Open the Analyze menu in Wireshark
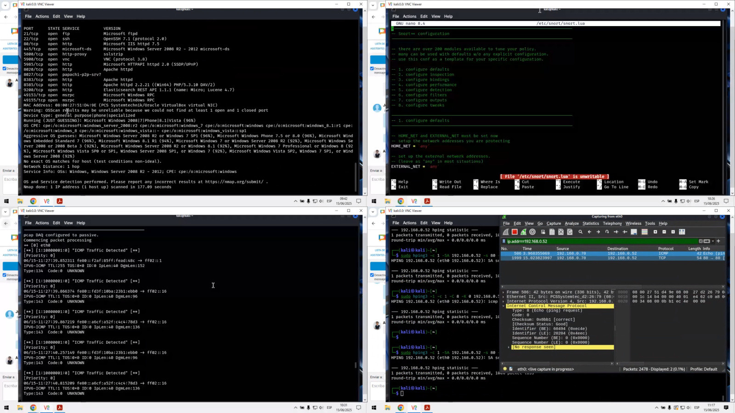Image resolution: width=735 pixels, height=413 pixels. coord(571,223)
